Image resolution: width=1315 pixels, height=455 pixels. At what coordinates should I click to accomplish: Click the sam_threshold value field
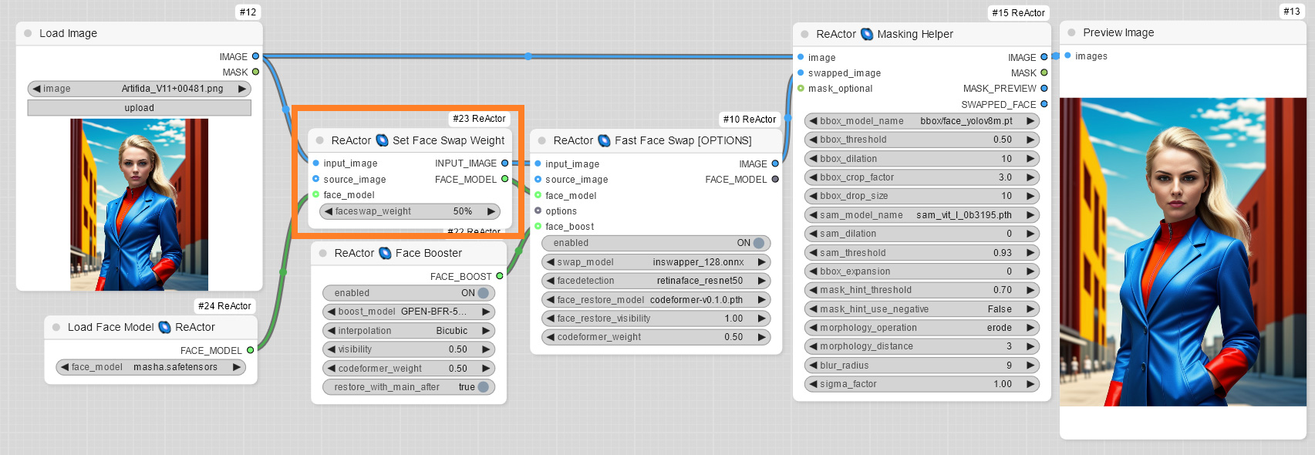922,253
